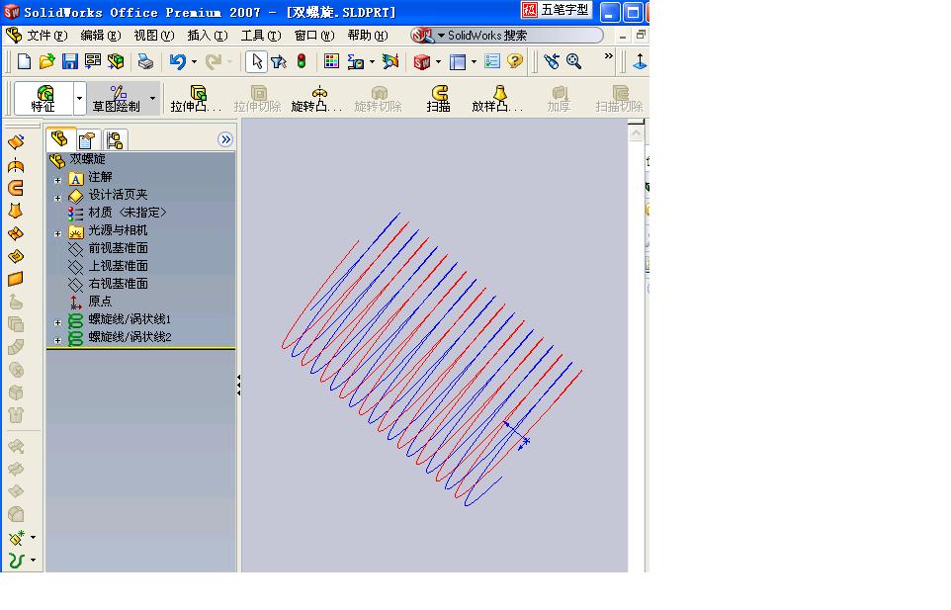951x610 pixels.
Task: Expand 螺旋线/涡状线1 node
Action: coord(57,322)
